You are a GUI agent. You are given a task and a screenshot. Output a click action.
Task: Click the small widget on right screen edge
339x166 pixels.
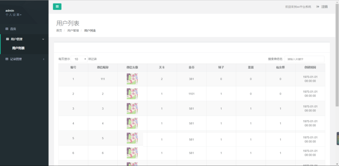tap(337, 138)
